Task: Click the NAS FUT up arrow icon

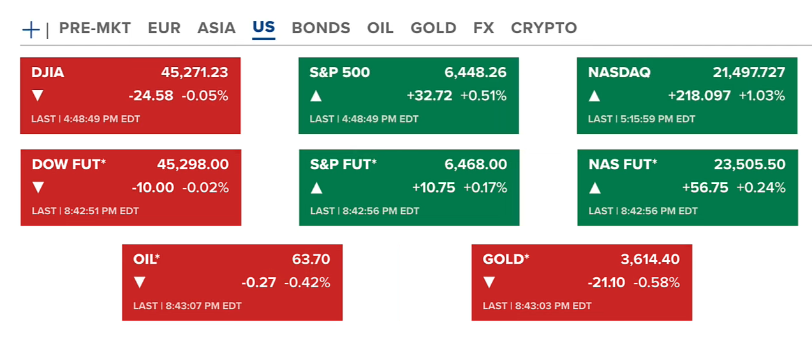Action: (x=595, y=188)
